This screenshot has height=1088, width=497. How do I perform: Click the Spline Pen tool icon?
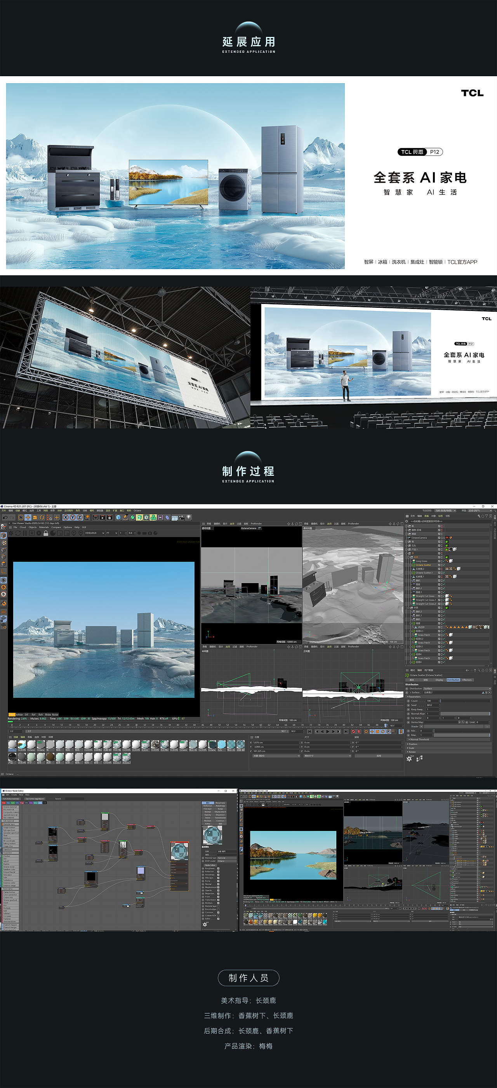coord(125,517)
